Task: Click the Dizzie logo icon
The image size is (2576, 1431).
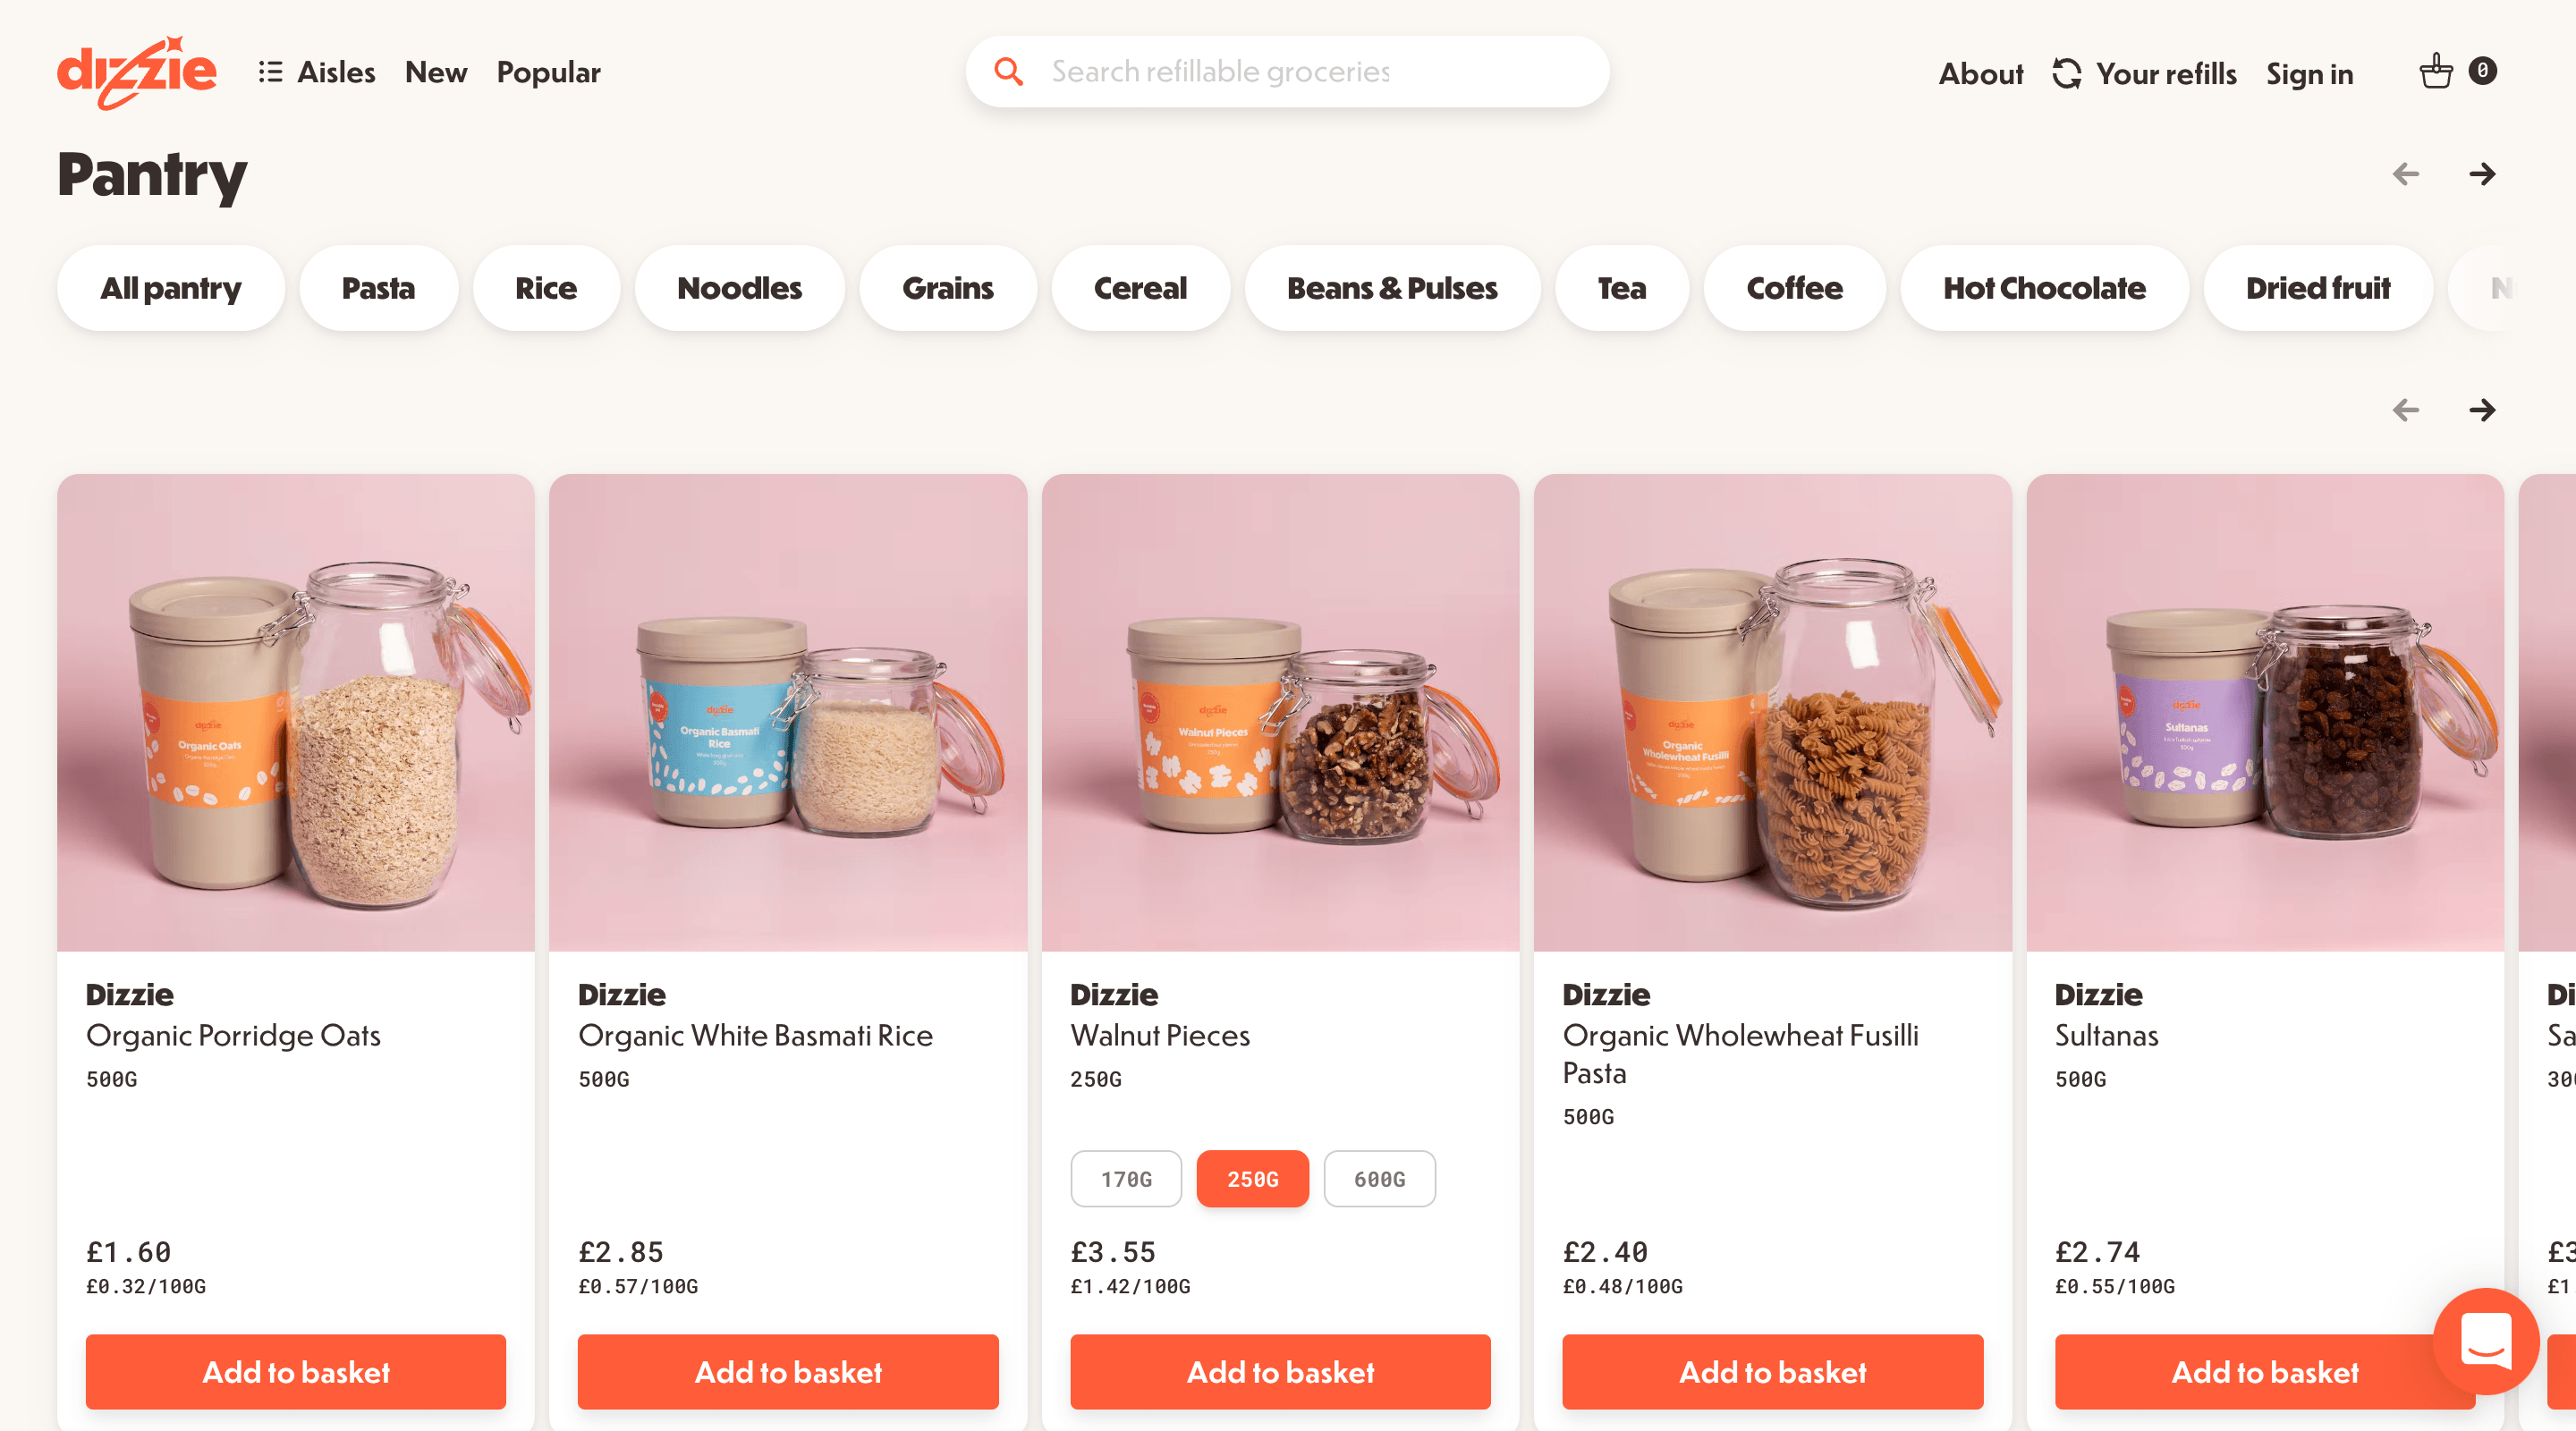Action: pyautogui.click(x=136, y=71)
